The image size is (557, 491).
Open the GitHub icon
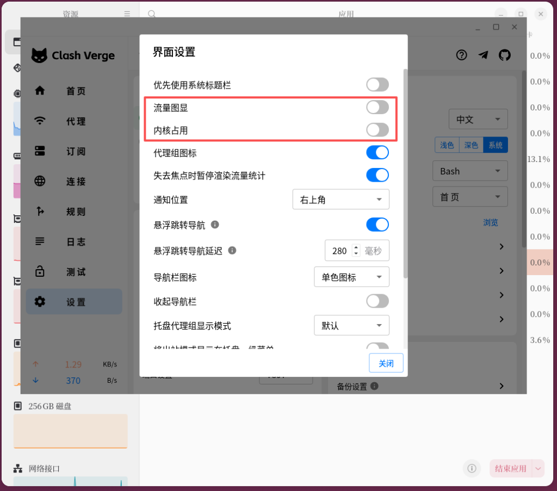coord(504,55)
